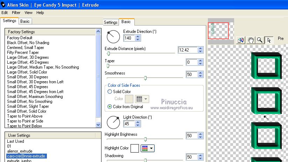Click the Extrude Distance value field

188,50
